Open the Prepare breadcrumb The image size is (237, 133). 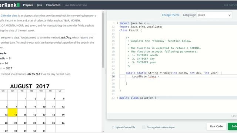[28, 5]
